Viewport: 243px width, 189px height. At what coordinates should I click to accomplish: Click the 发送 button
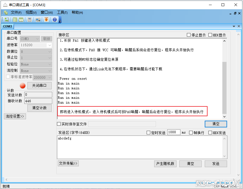pyautogui.click(x=216, y=164)
